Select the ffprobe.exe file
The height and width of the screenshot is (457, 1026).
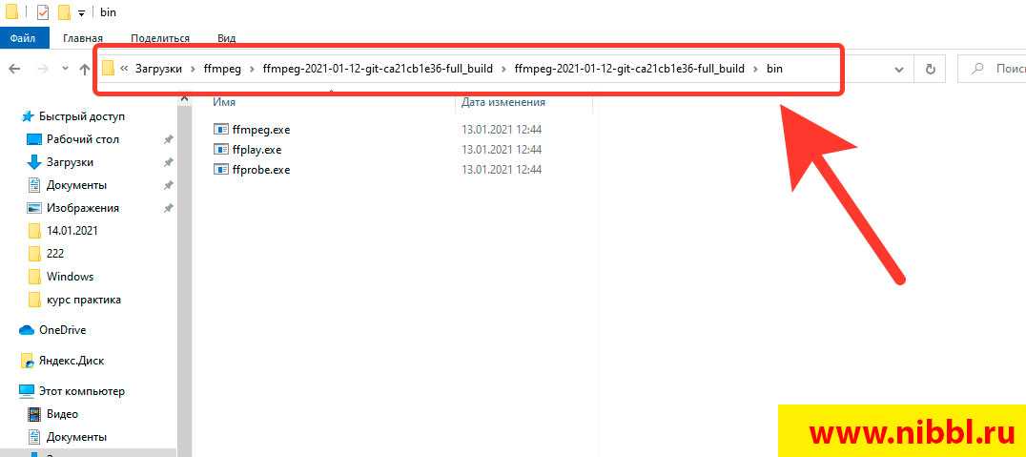260,170
